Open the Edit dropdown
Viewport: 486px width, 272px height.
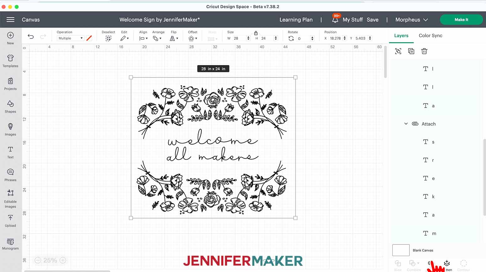(124, 38)
